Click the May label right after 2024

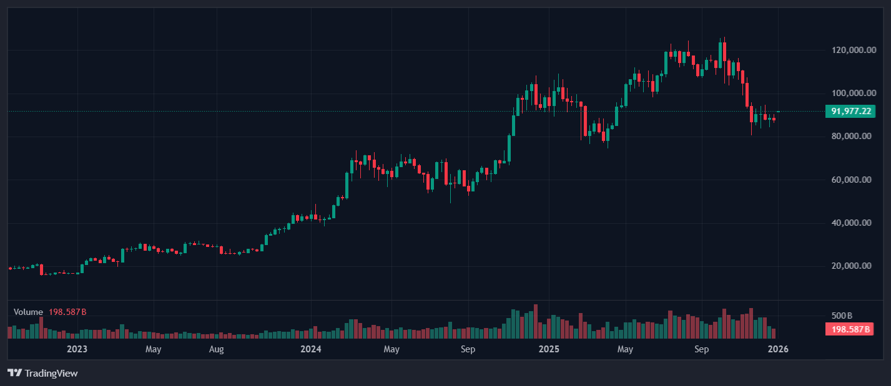pos(391,349)
